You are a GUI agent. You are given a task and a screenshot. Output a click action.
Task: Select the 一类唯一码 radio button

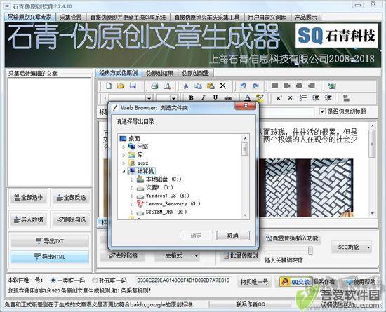coord(53,280)
